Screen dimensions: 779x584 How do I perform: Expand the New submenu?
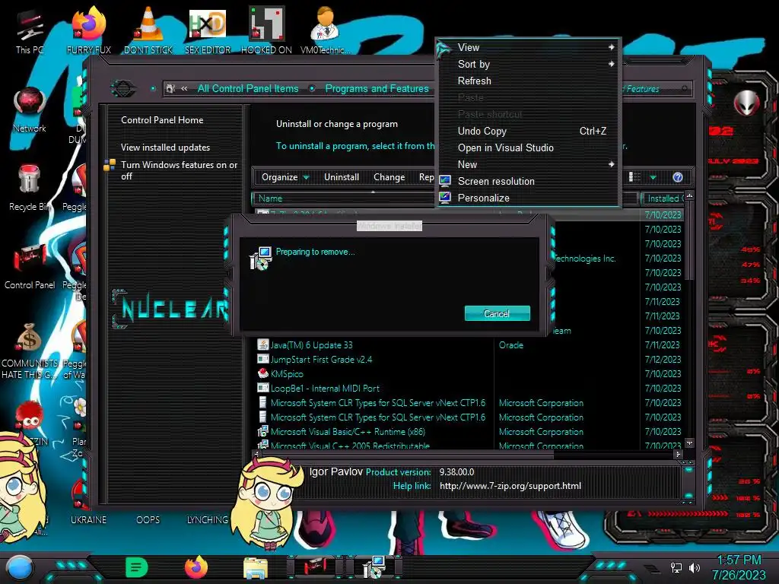point(529,164)
